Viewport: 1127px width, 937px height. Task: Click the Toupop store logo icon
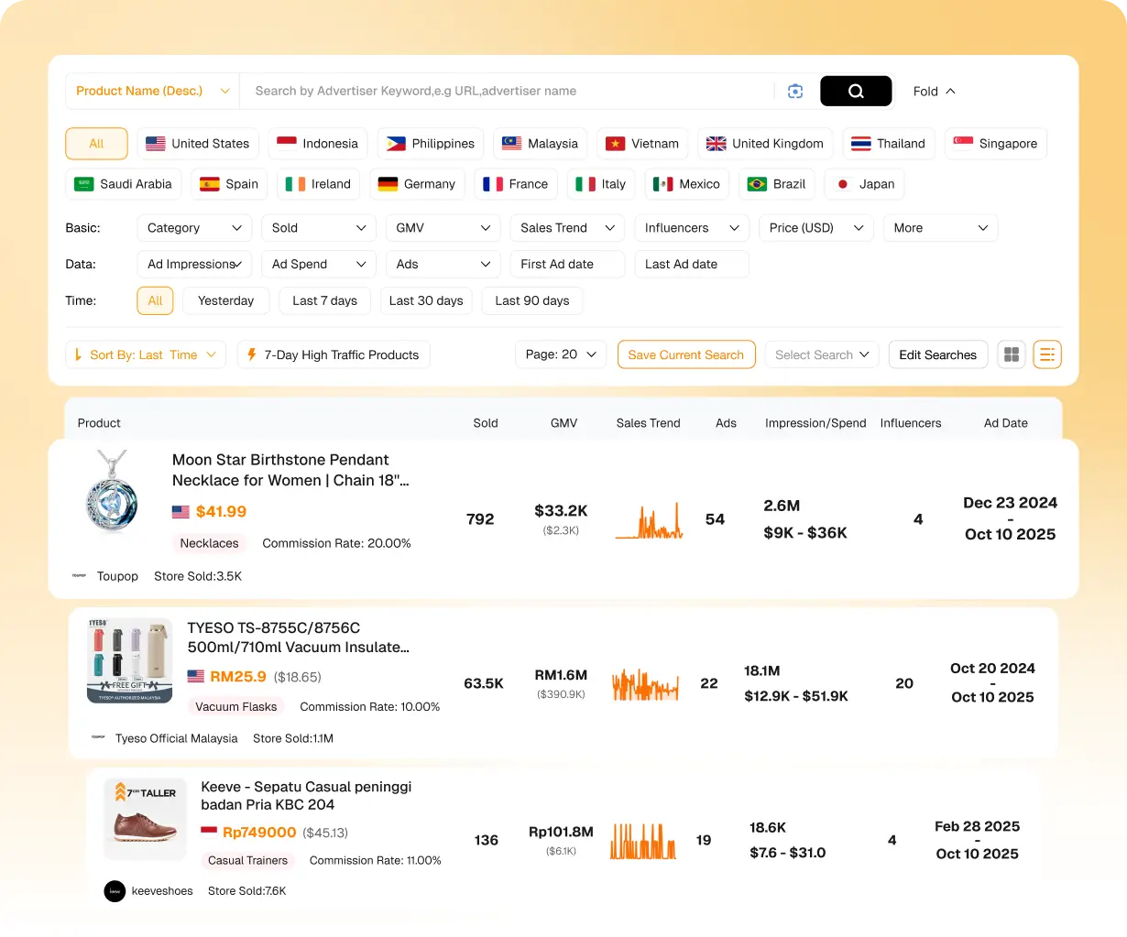click(x=79, y=576)
